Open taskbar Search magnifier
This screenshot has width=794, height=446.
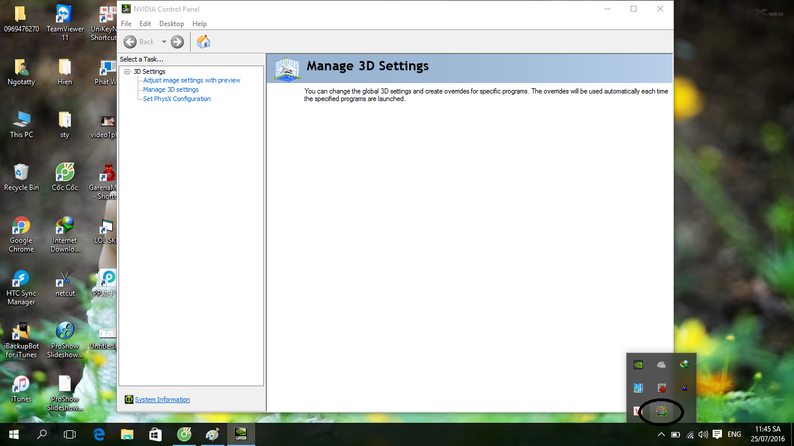[42, 434]
